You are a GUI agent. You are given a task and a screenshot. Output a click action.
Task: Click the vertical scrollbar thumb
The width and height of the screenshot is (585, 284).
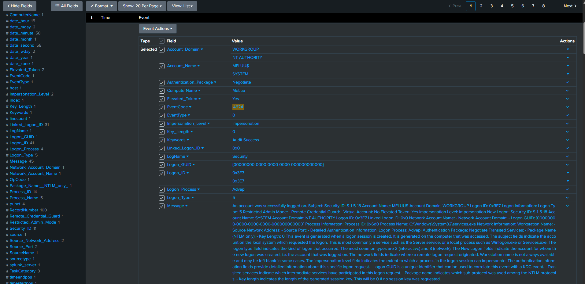(584, 38)
